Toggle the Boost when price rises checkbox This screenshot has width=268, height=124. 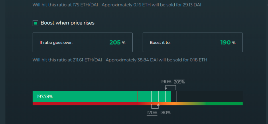click(x=36, y=23)
